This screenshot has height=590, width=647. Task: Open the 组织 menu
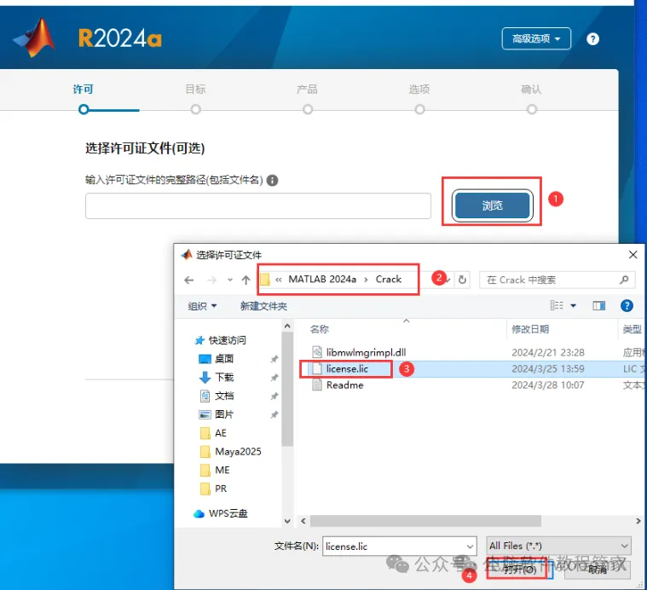pyautogui.click(x=202, y=306)
